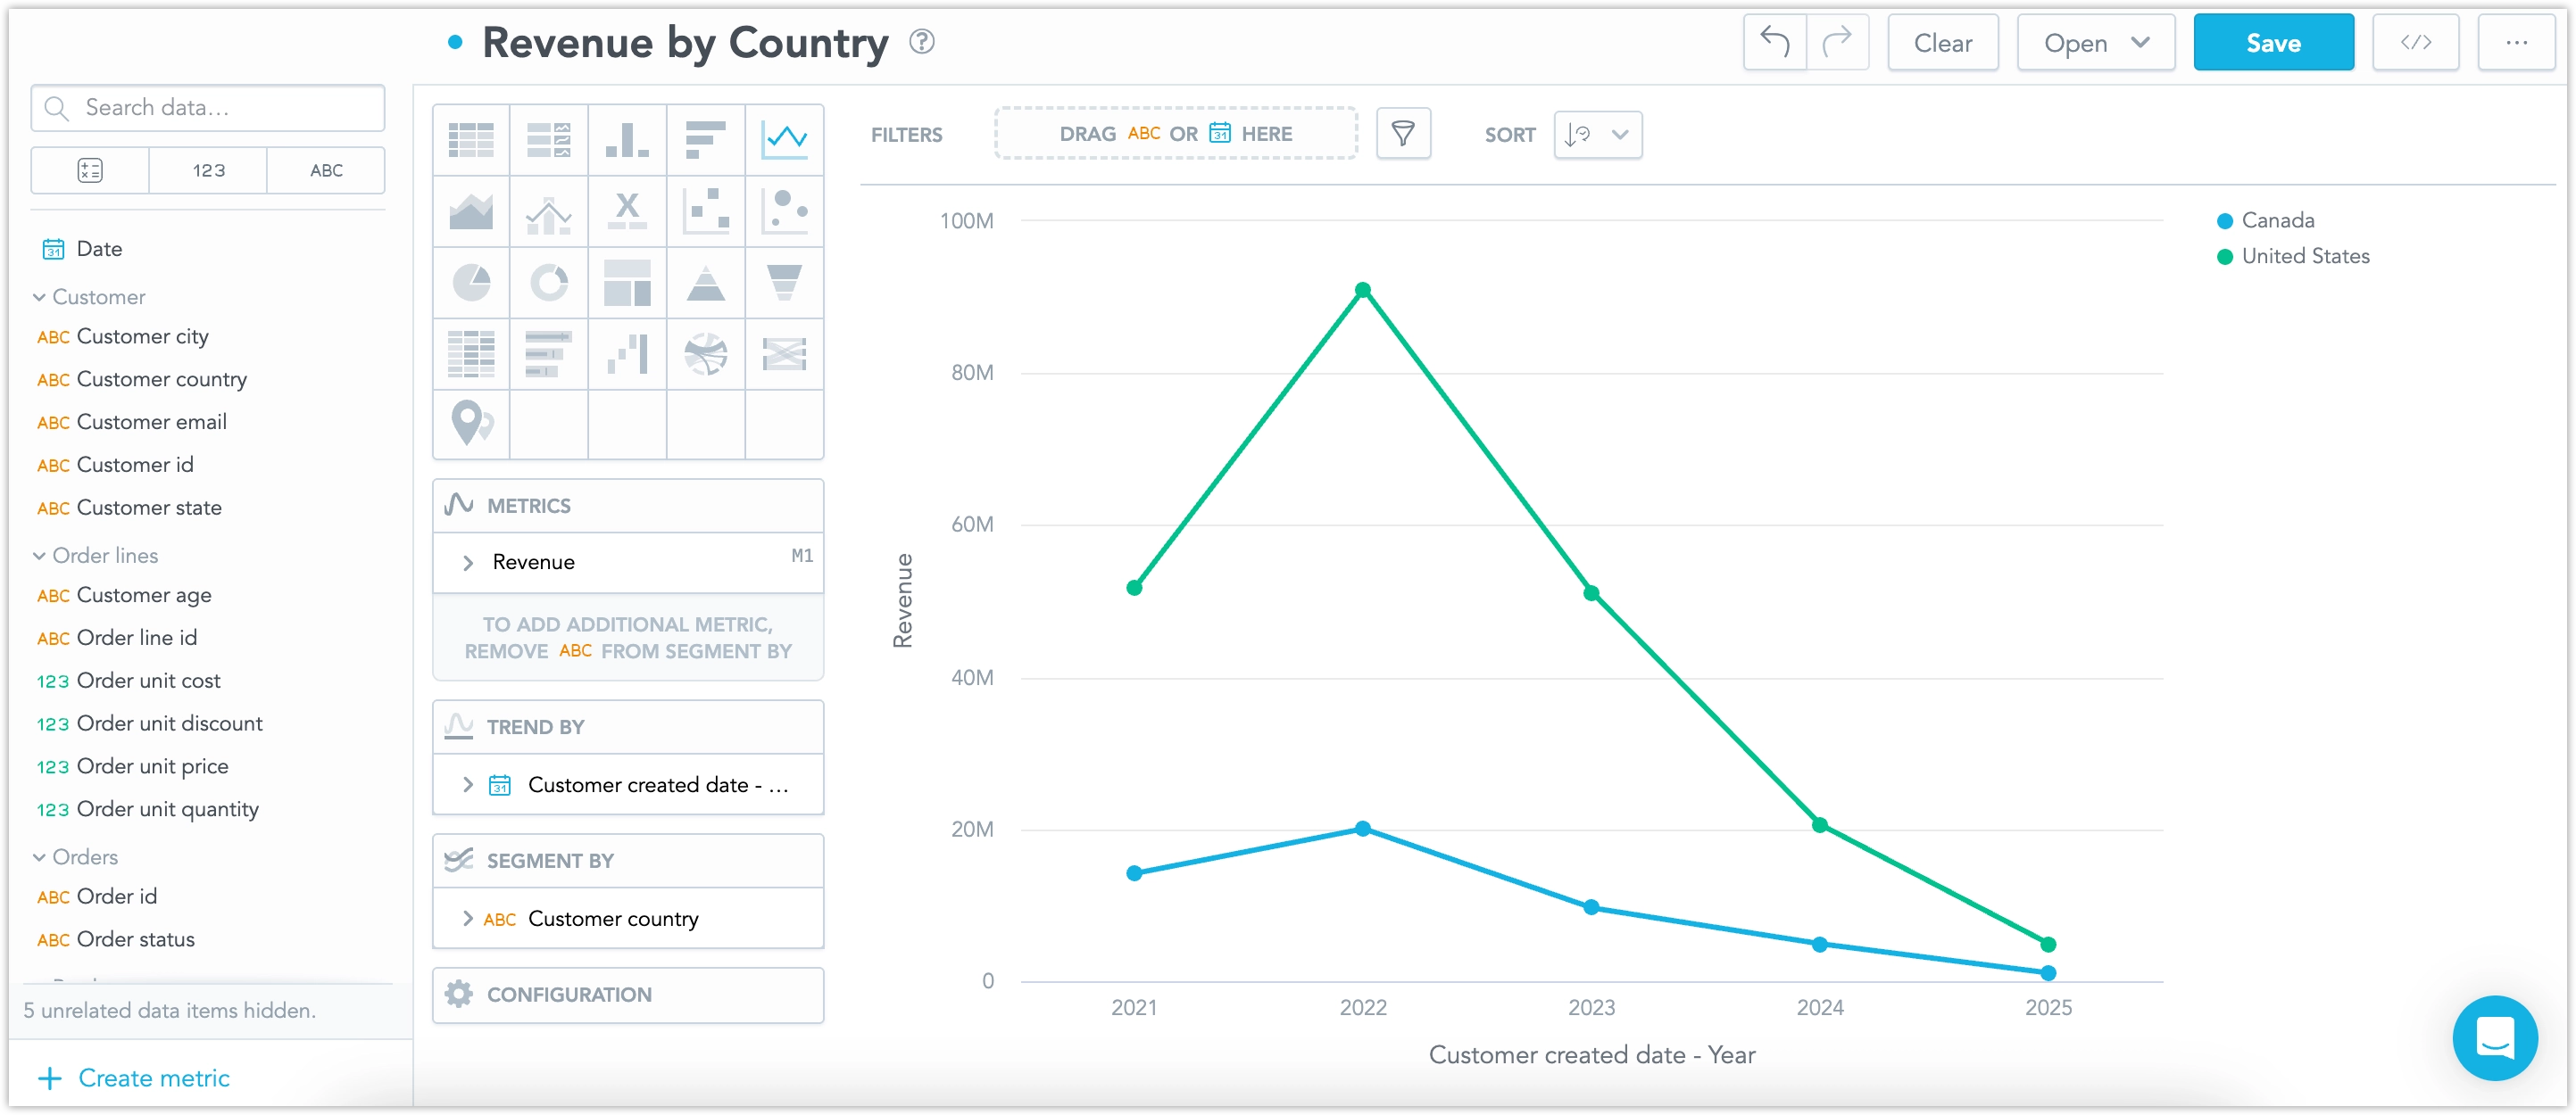Click the Save button

coord(2273,42)
